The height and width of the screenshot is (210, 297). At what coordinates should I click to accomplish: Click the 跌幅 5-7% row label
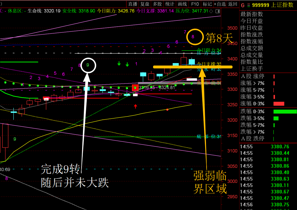pos(252,125)
